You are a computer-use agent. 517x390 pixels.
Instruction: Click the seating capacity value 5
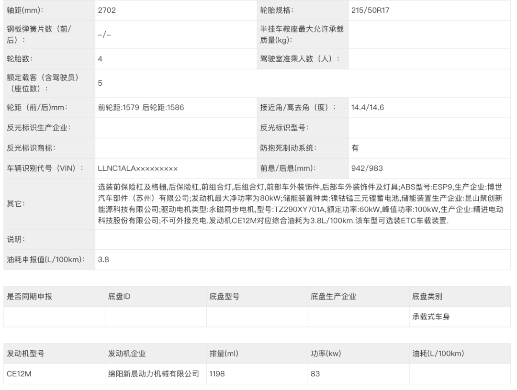click(x=100, y=83)
